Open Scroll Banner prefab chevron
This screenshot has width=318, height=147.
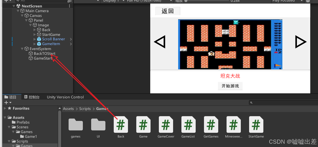71,39
